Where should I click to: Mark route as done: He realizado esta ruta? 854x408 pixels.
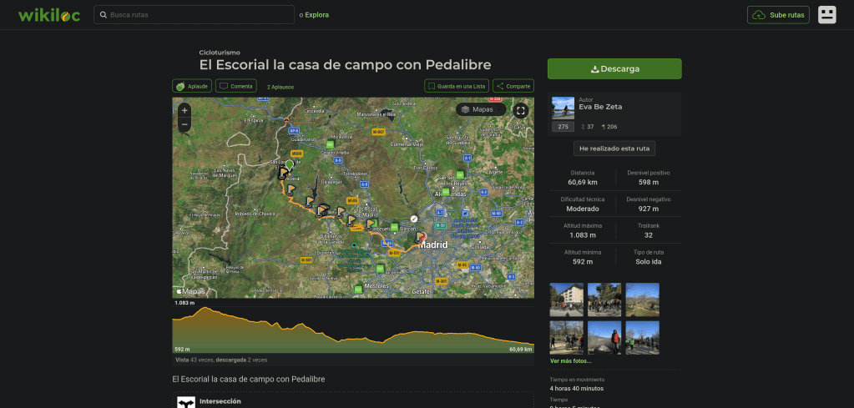(x=614, y=148)
